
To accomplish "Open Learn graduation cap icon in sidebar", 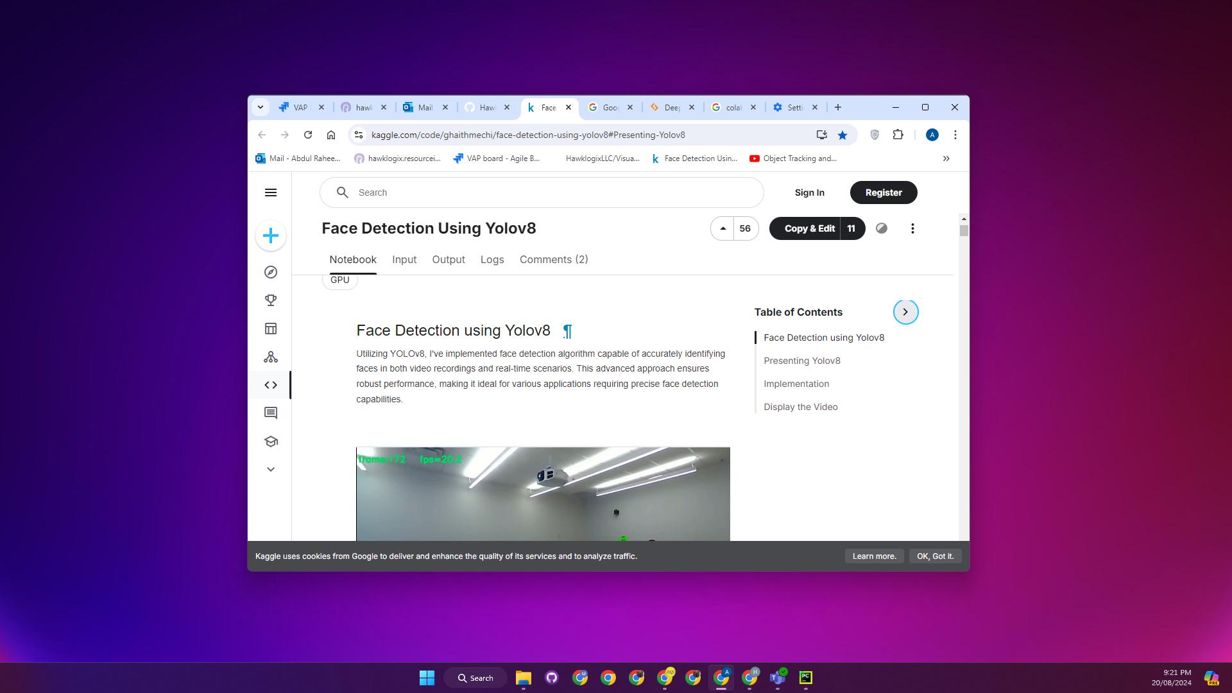I will coord(271,441).
